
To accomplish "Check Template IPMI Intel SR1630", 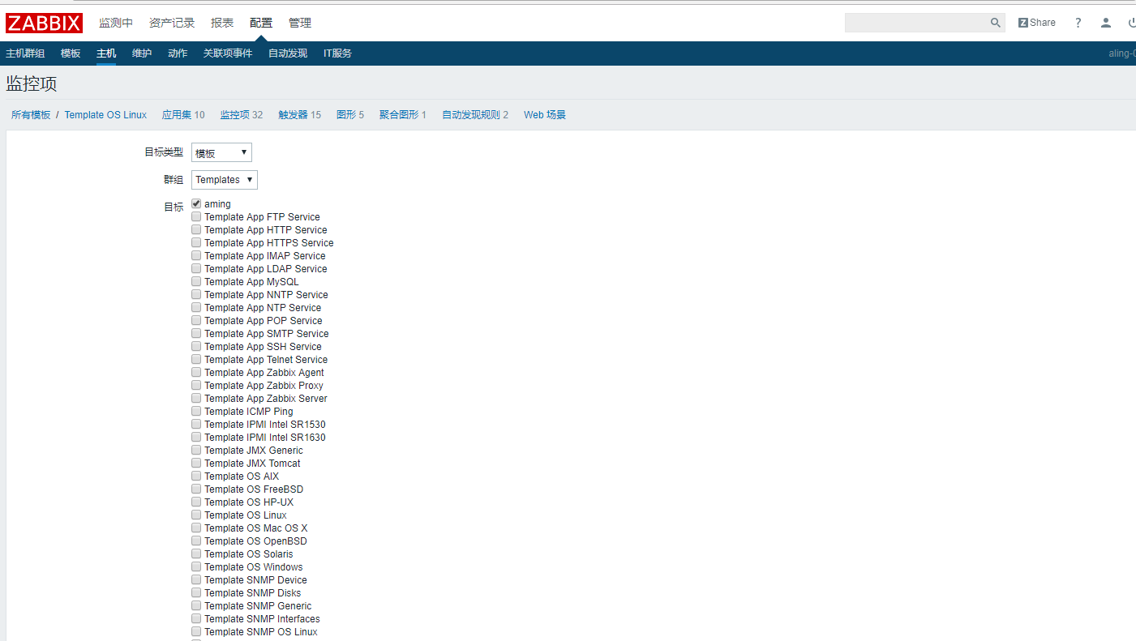I will coord(196,437).
